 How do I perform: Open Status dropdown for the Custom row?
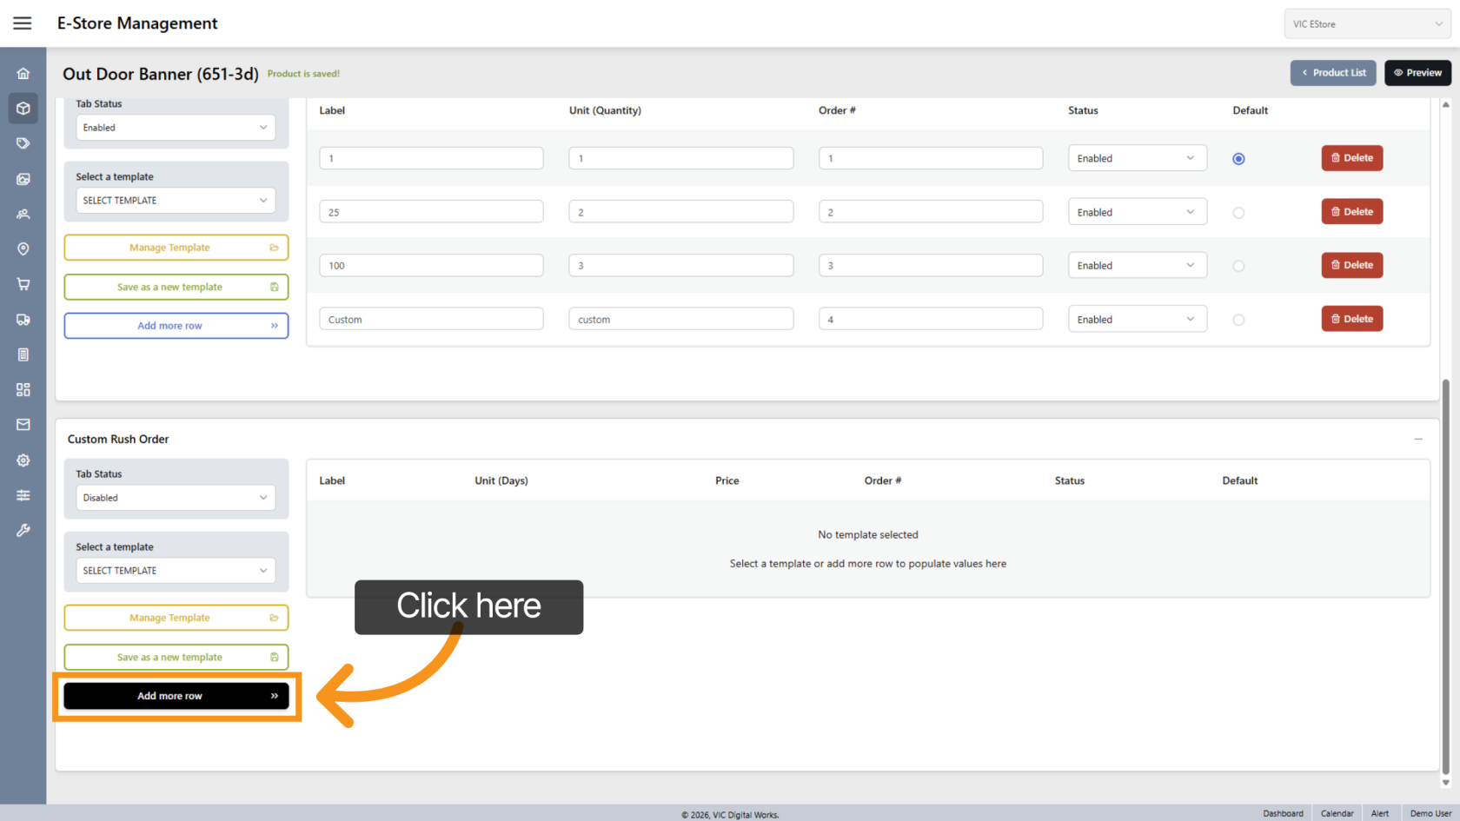[1136, 320]
